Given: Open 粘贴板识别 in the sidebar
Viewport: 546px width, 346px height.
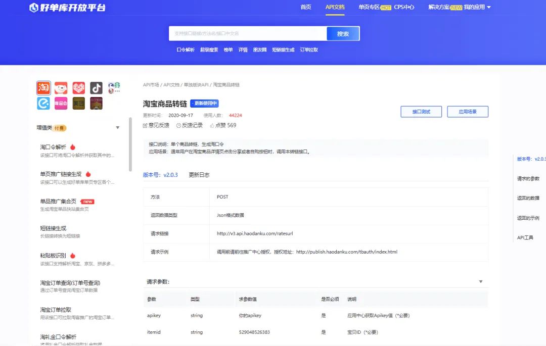Looking at the screenshot, I should click(53, 256).
